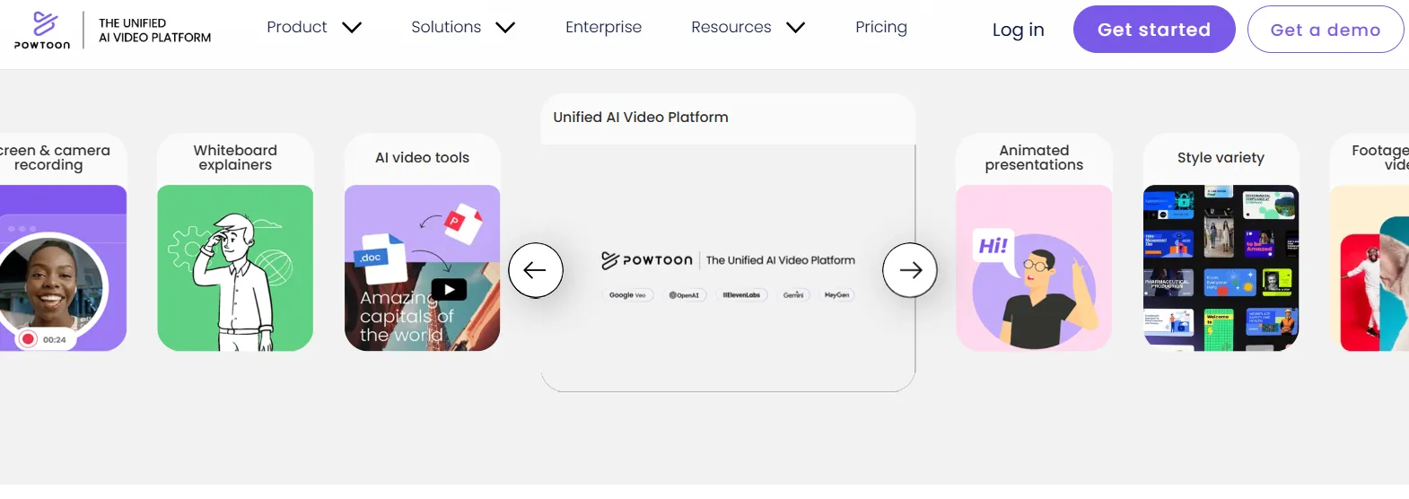Click the Powtoon logo icon

pos(42,30)
